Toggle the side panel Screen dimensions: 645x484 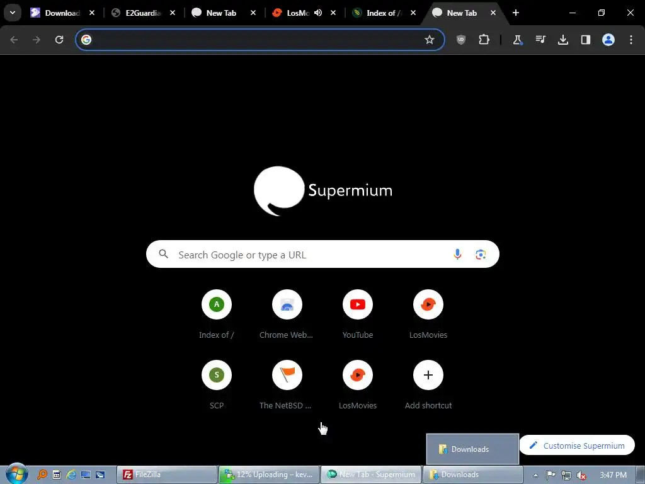point(586,40)
